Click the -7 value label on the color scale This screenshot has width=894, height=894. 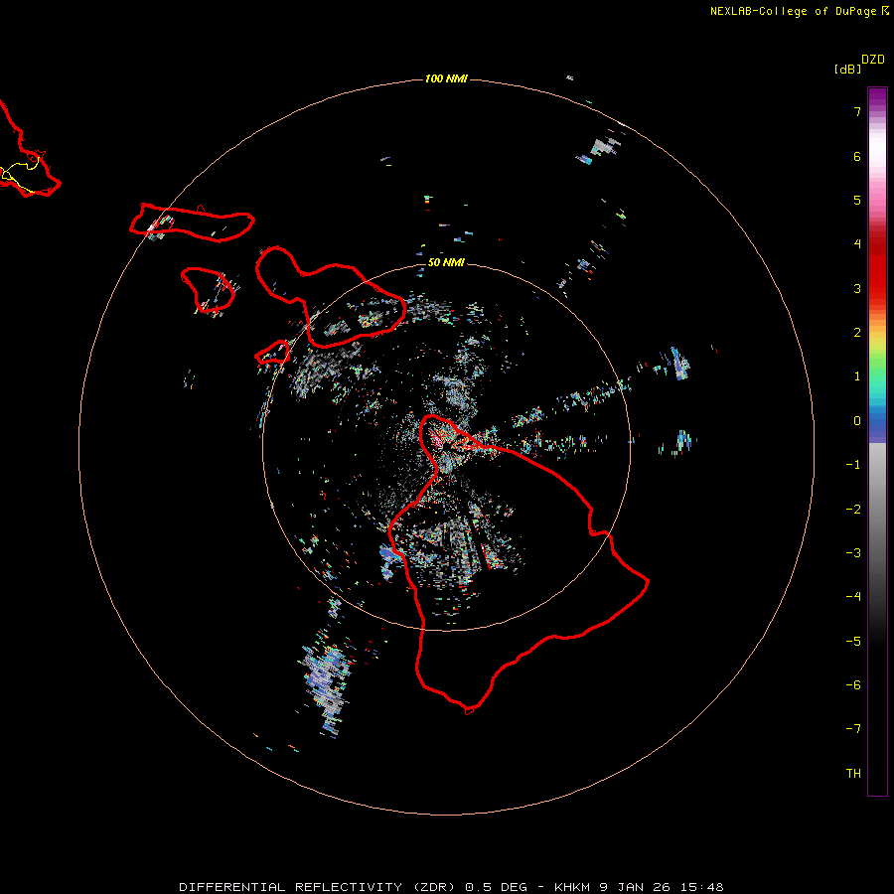pyautogui.click(x=853, y=728)
